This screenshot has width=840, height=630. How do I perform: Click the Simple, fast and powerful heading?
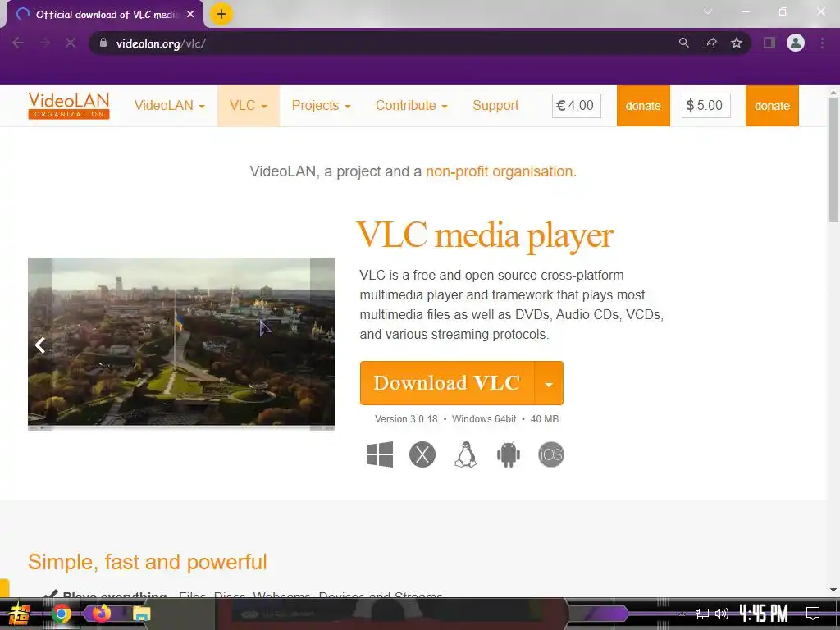[148, 562]
